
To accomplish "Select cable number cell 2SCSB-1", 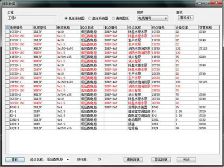I will point(21,73).
